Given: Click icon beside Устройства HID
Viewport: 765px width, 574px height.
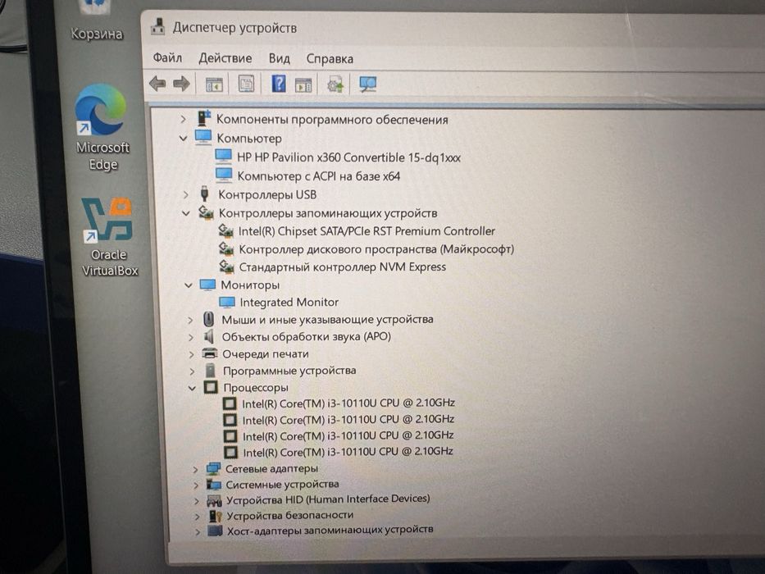Looking at the screenshot, I should (x=215, y=500).
